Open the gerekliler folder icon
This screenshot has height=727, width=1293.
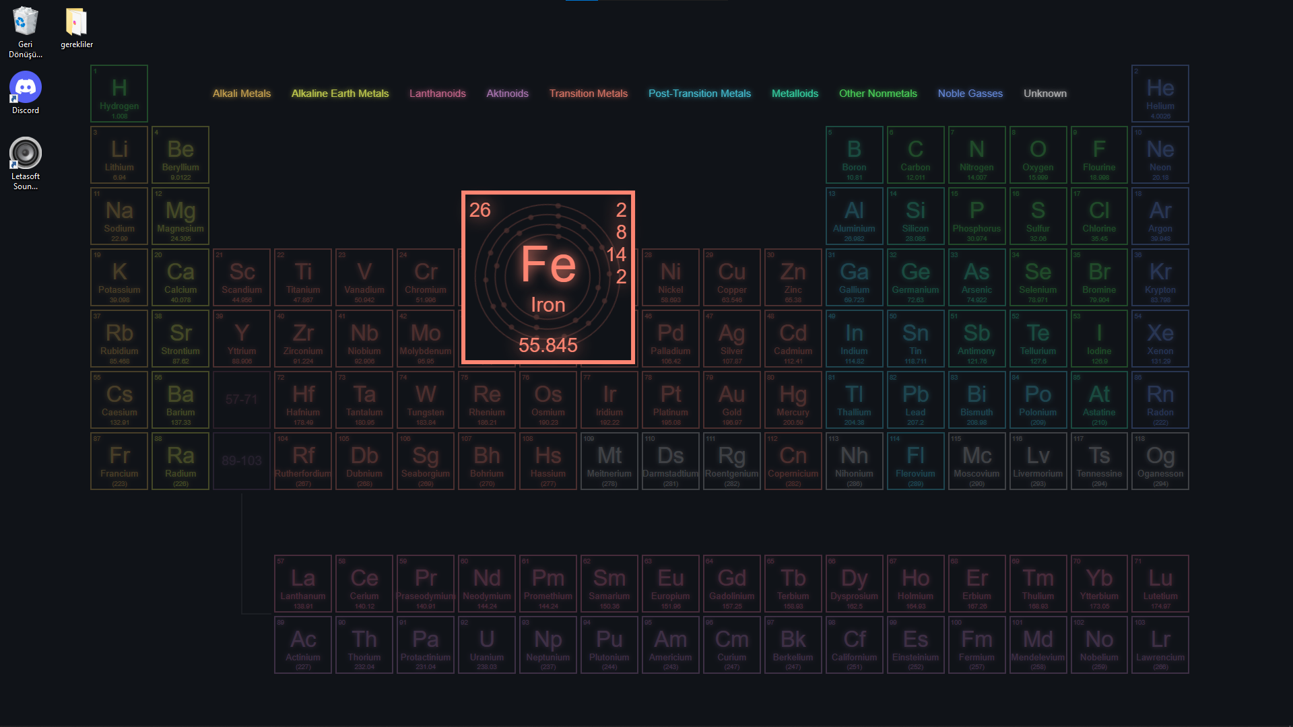click(x=77, y=28)
